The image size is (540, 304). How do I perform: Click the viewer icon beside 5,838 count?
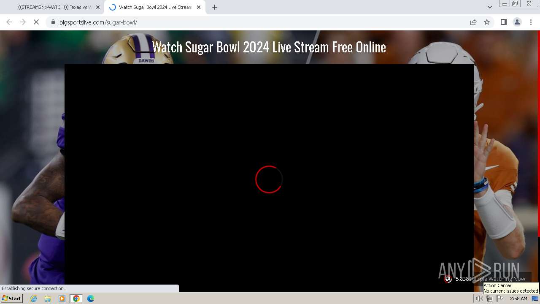[x=448, y=279]
